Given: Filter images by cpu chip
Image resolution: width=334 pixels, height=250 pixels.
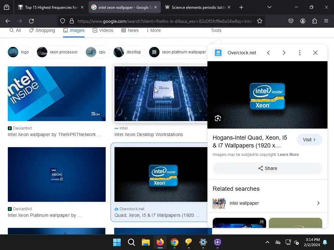Looking at the screenshot, I should coord(97,52).
